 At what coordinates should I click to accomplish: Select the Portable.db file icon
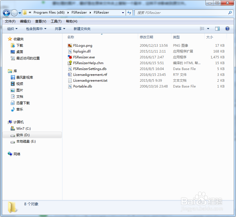pyautogui.click(x=70, y=86)
